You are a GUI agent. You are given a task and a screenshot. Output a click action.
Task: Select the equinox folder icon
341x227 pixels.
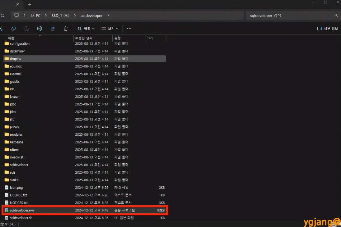(7, 66)
